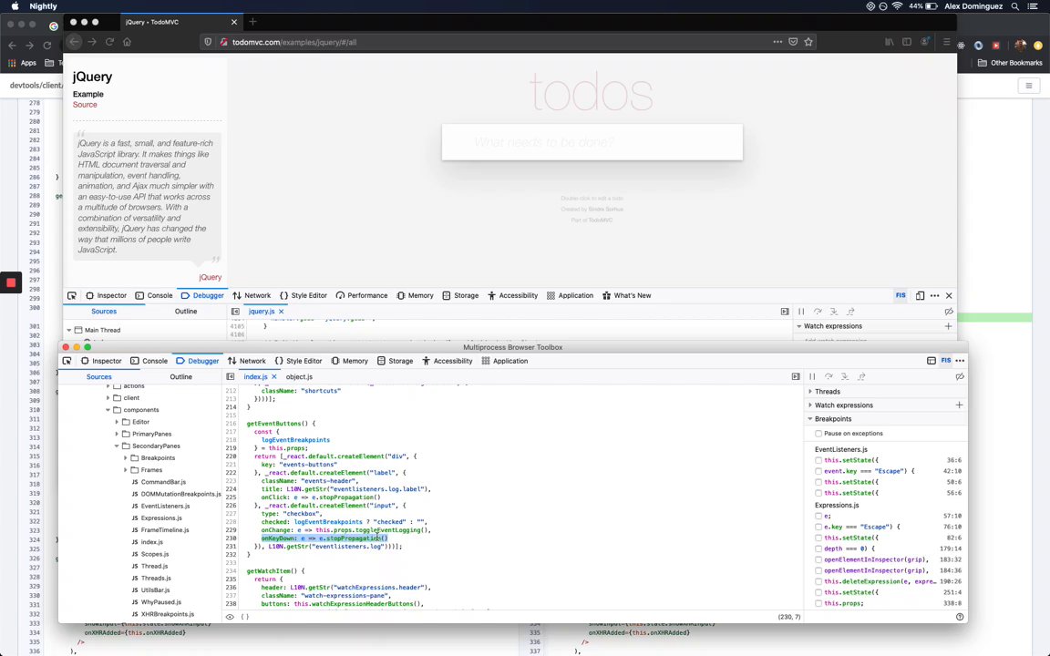This screenshot has width=1050, height=656.
Task: Go to Firefox home page icon
Action: tap(128, 42)
